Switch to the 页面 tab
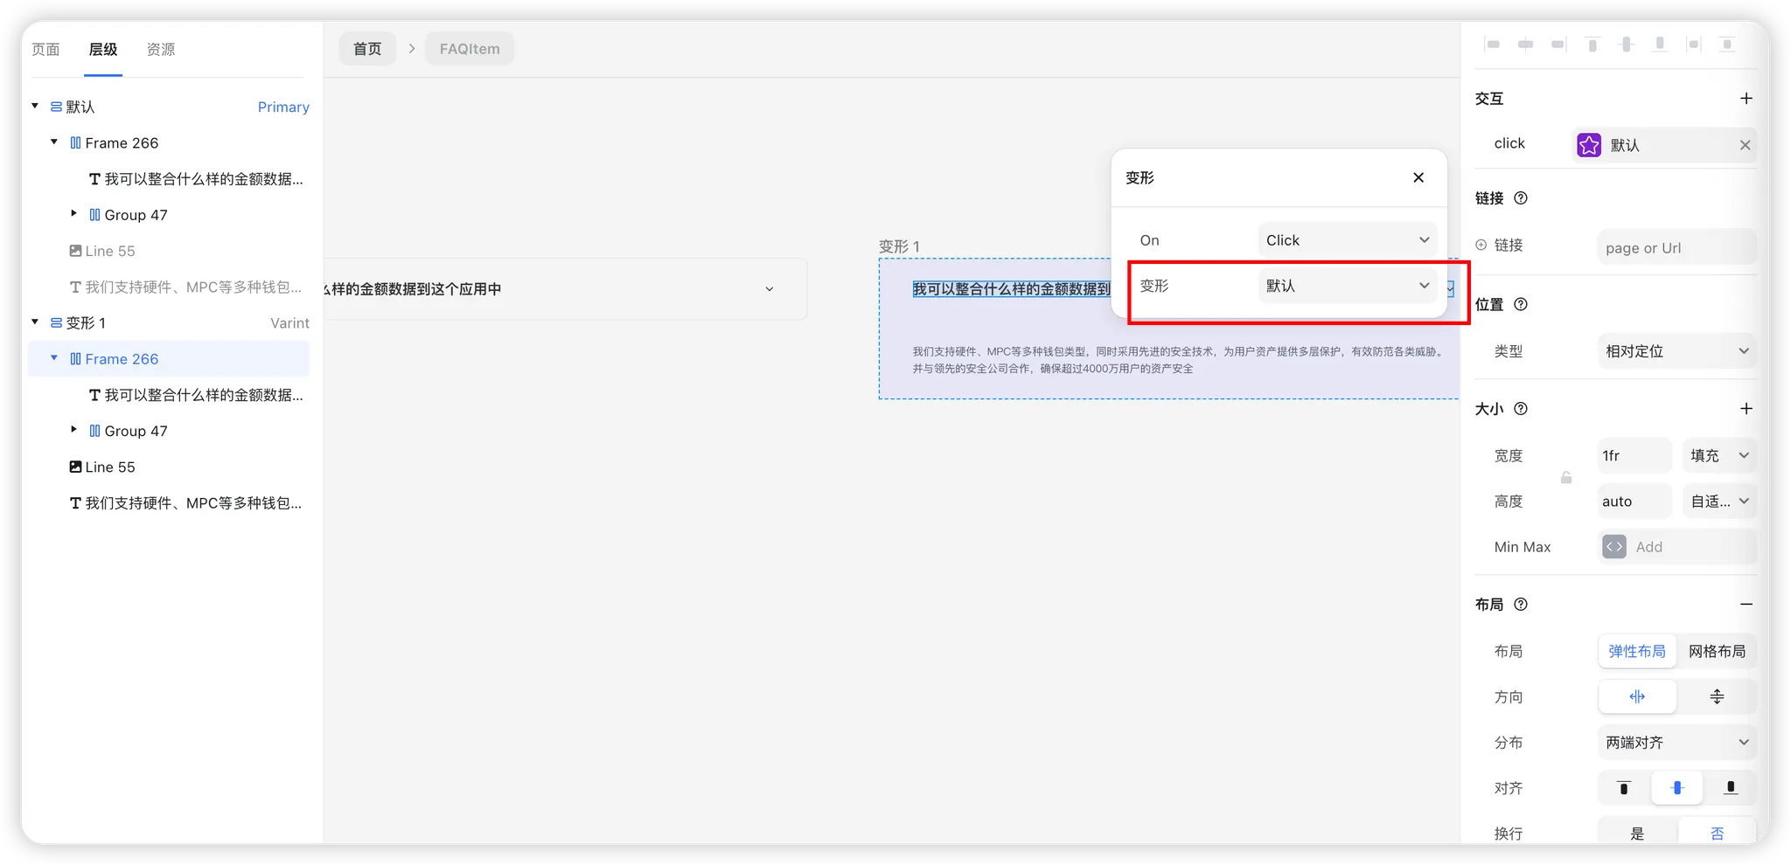The image size is (1791, 865). pyautogui.click(x=45, y=50)
